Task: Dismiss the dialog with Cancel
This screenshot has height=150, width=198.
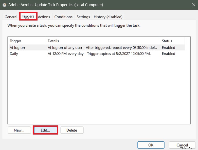Action: coord(182,145)
